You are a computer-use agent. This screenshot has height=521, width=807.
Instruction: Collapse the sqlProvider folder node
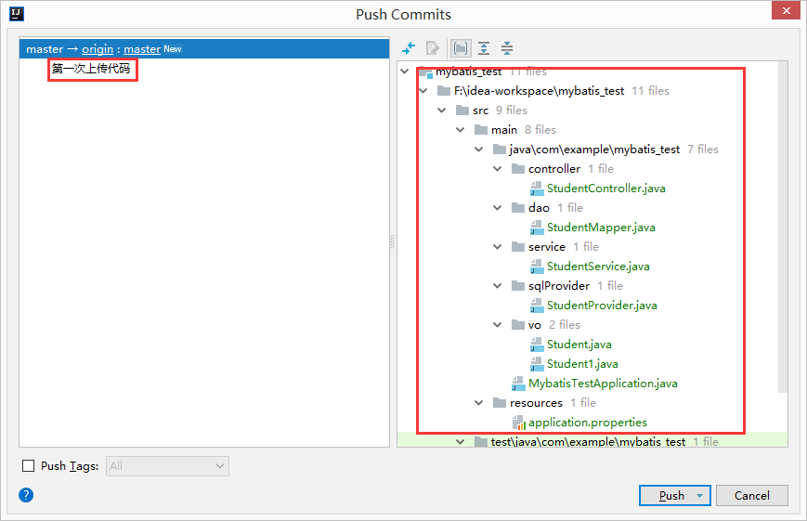coord(498,286)
